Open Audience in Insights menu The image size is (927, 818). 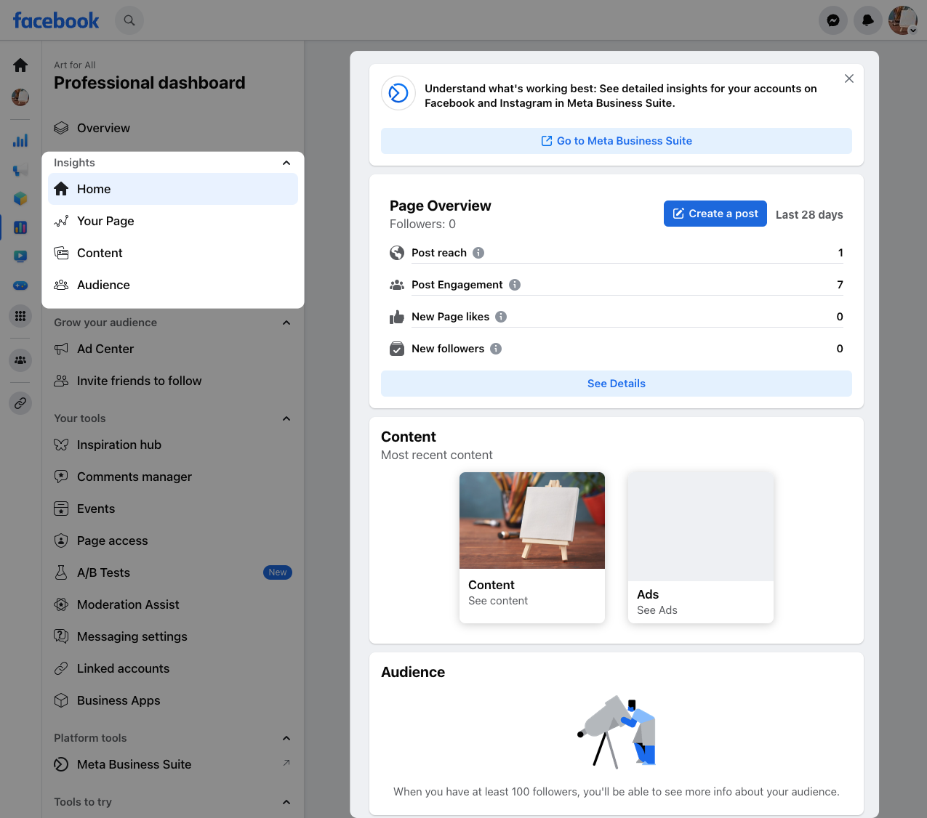[103, 285]
